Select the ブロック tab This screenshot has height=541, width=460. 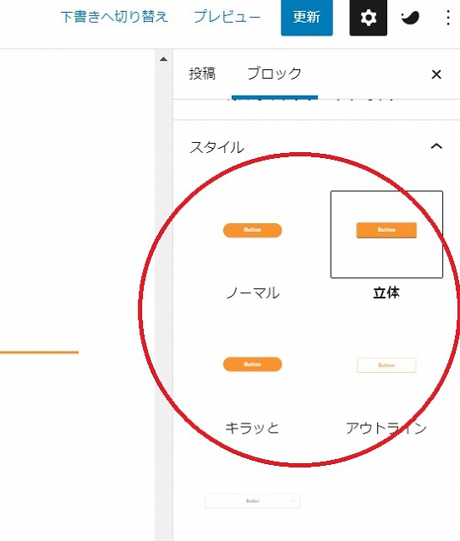tap(274, 74)
